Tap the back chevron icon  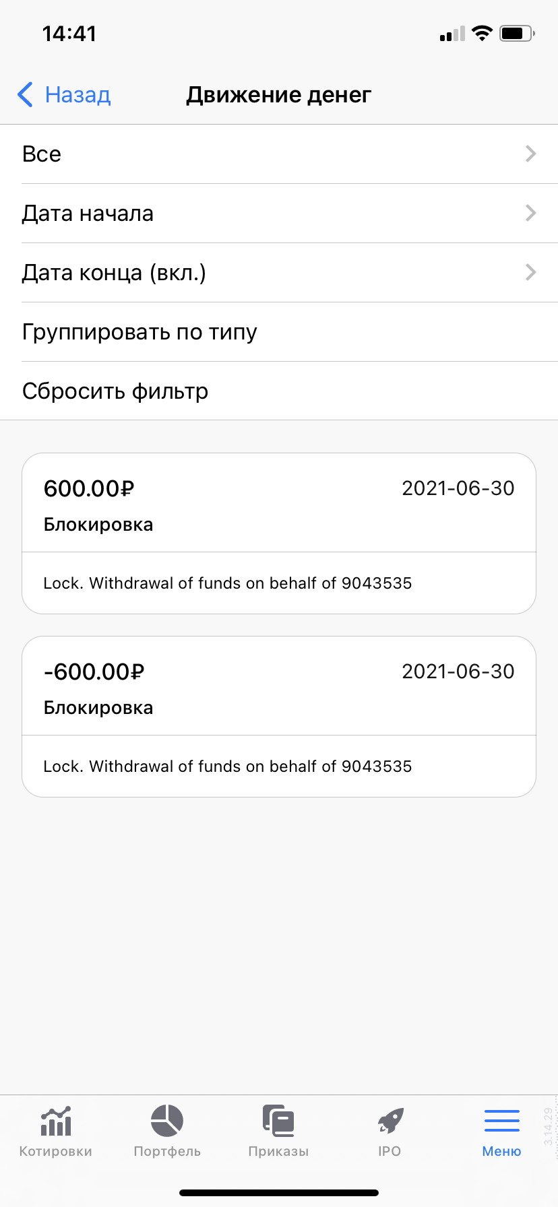pyautogui.click(x=25, y=95)
